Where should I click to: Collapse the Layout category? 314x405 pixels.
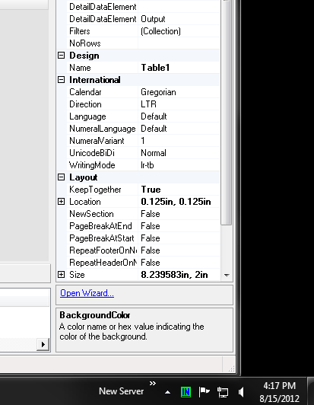tap(61, 177)
